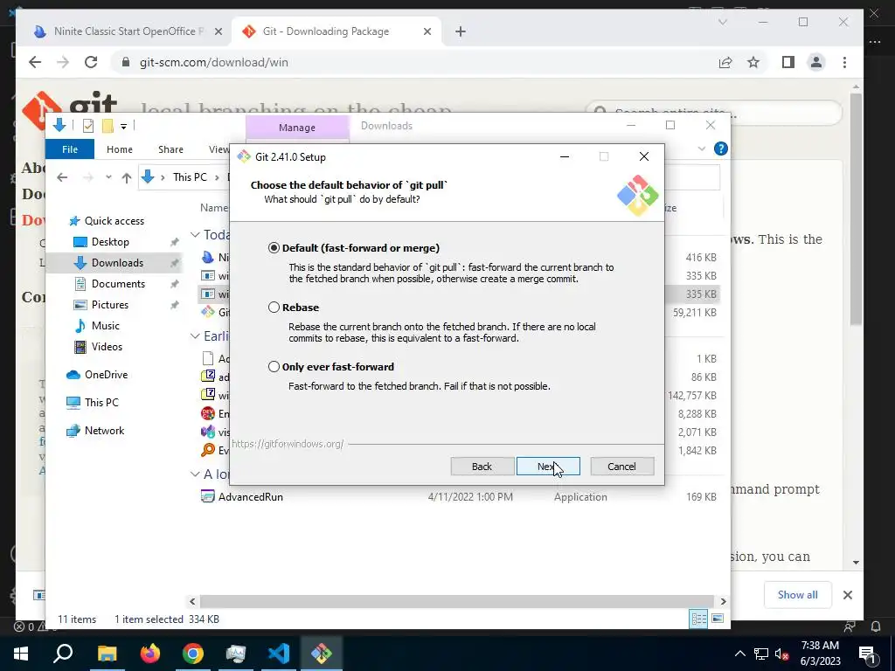Image resolution: width=895 pixels, height=671 pixels.
Task: Open File Explorer from taskbar
Action: click(107, 654)
